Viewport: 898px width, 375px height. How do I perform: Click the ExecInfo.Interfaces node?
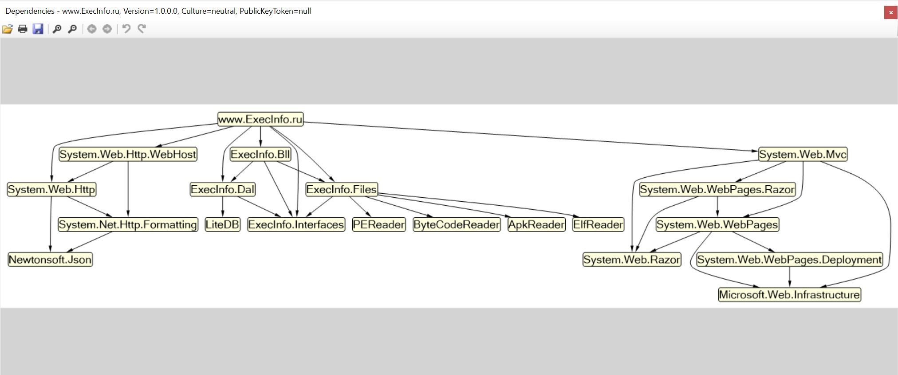[x=296, y=224]
